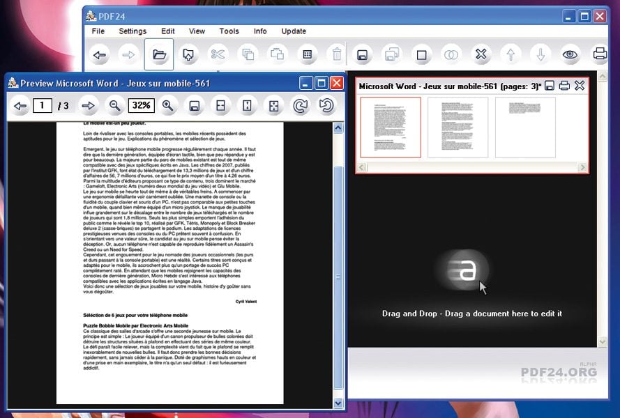
Task: Select the second page thumbnail
Action: (458, 127)
